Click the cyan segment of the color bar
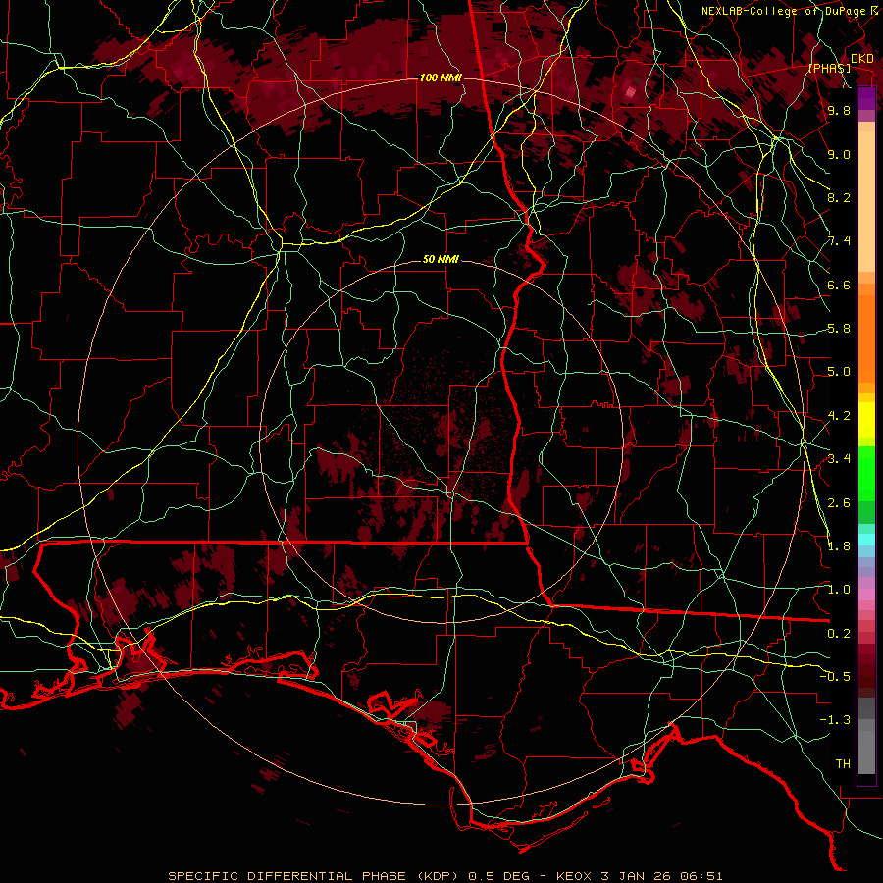Screen dimensions: 883x883 (x=866, y=540)
